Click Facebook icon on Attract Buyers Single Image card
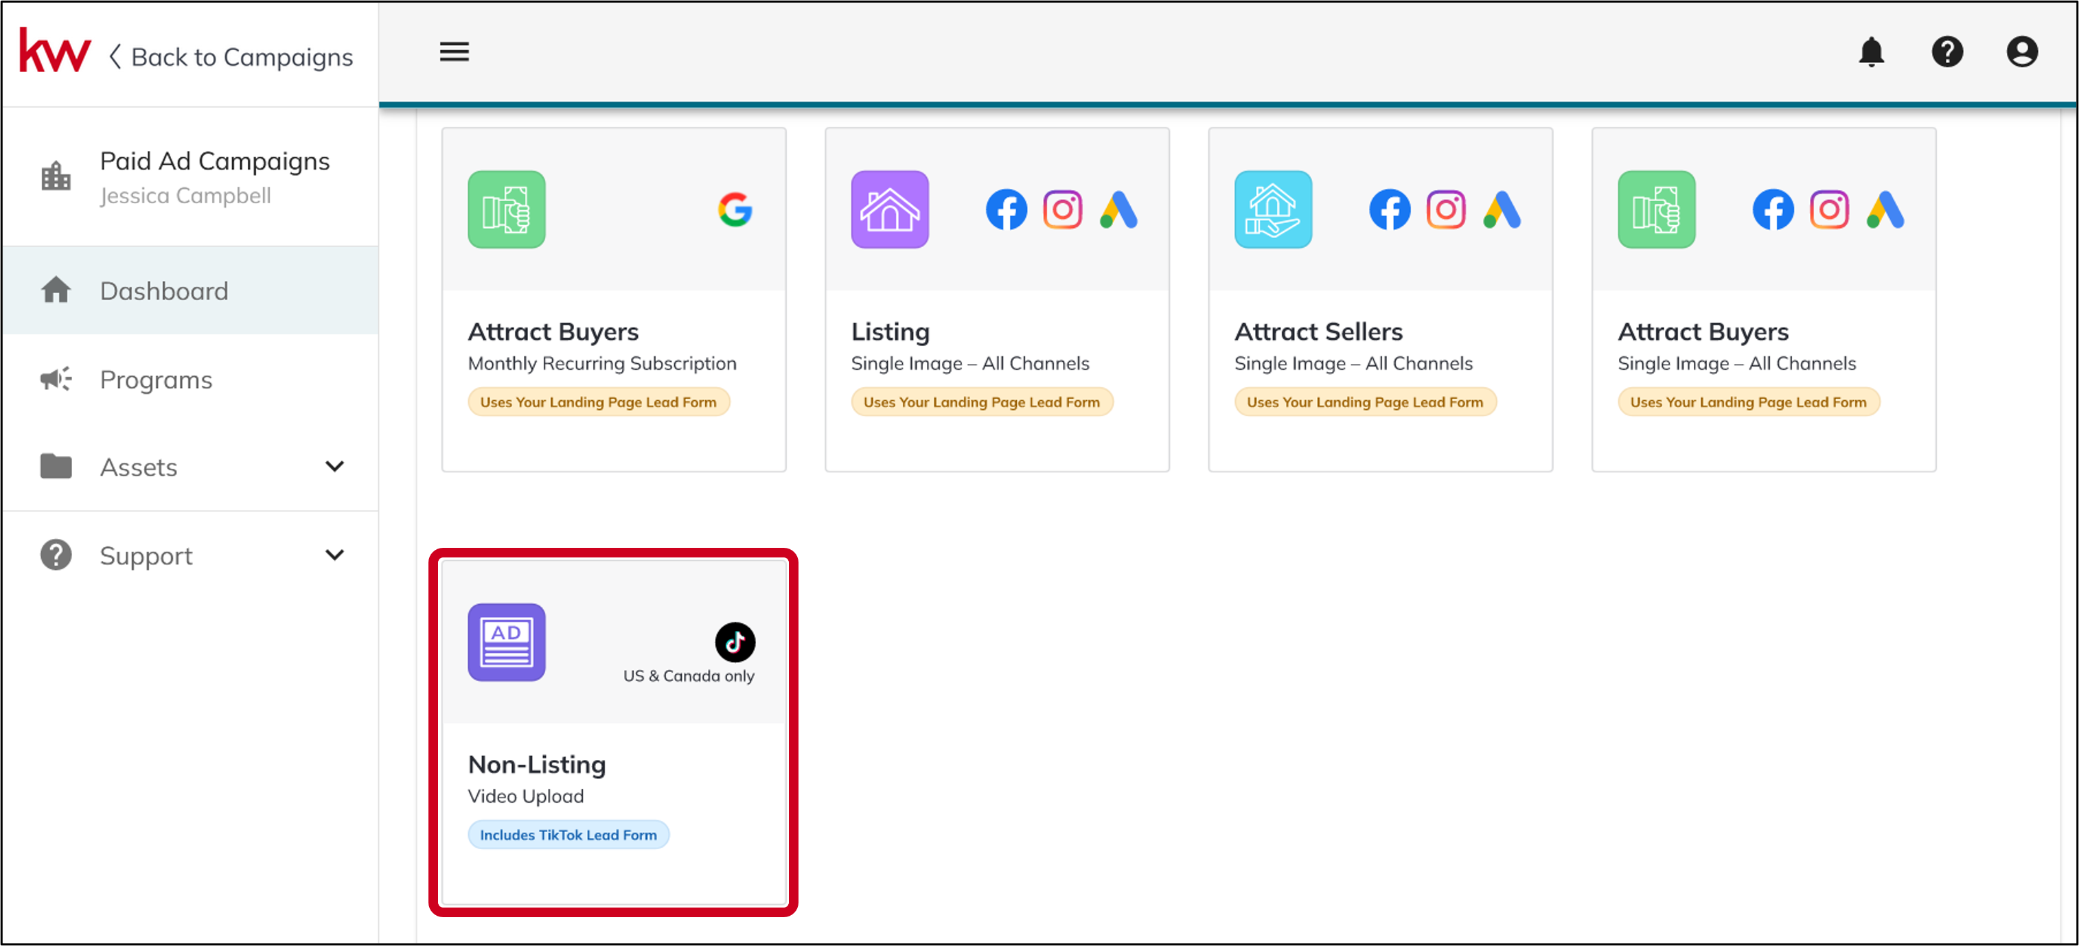 [1773, 210]
